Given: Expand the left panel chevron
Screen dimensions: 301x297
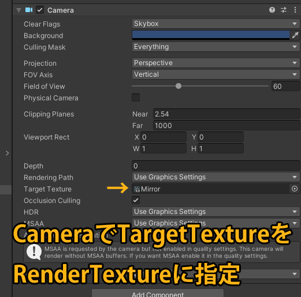Looking at the screenshot, I should [x=7, y=153].
